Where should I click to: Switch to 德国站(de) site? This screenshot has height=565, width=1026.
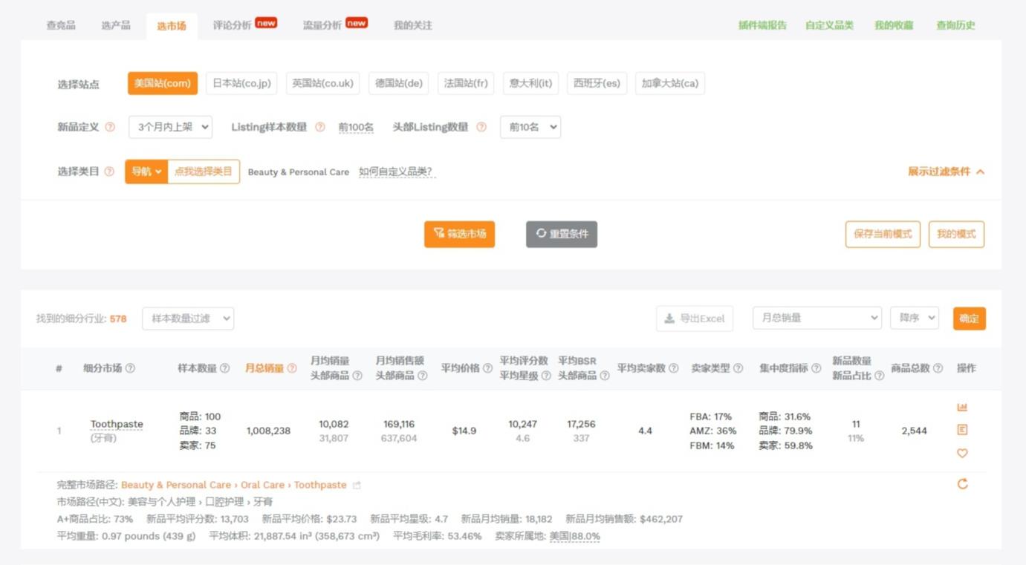[397, 83]
